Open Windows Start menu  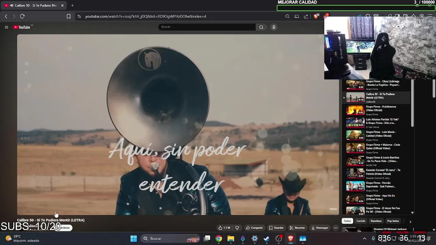click(x=134, y=239)
